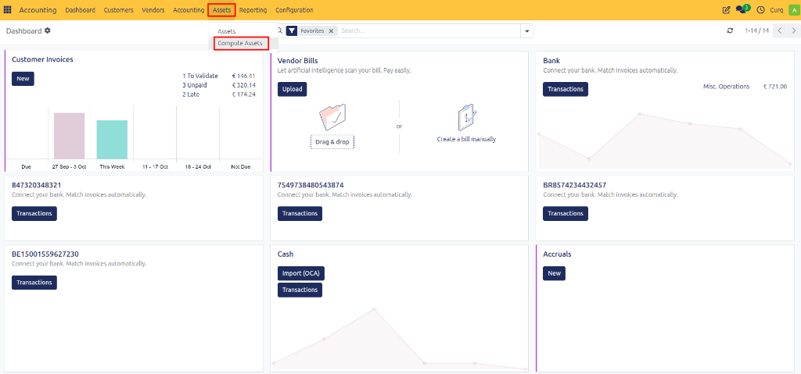Click New under Customer Invoices
Image resolution: width=801 pixels, height=374 pixels.
pyautogui.click(x=23, y=79)
